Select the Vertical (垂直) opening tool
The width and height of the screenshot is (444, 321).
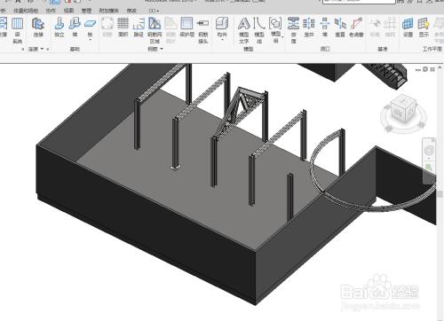click(x=340, y=27)
